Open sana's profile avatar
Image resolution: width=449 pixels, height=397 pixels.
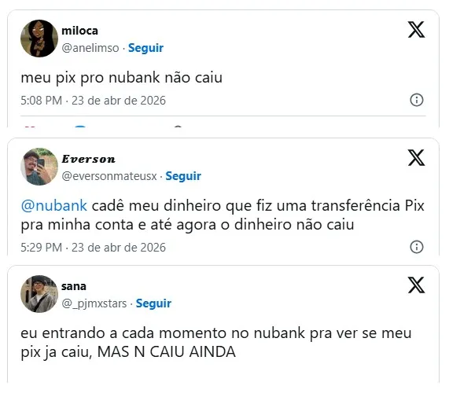point(39,294)
